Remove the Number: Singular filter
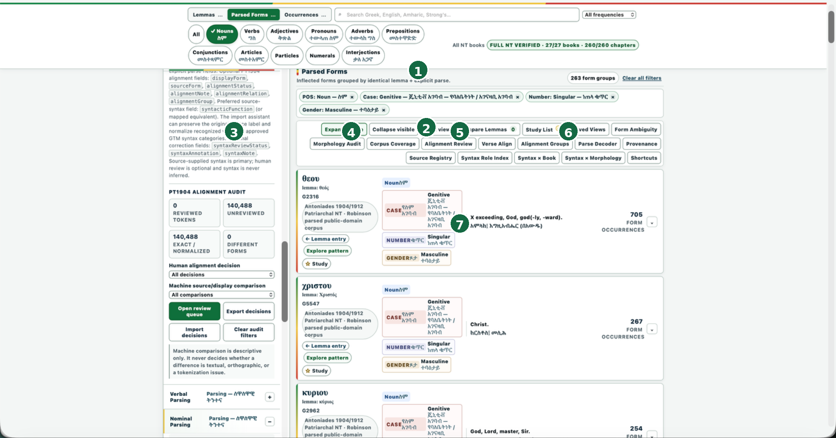Image resolution: width=836 pixels, height=438 pixels. click(613, 97)
